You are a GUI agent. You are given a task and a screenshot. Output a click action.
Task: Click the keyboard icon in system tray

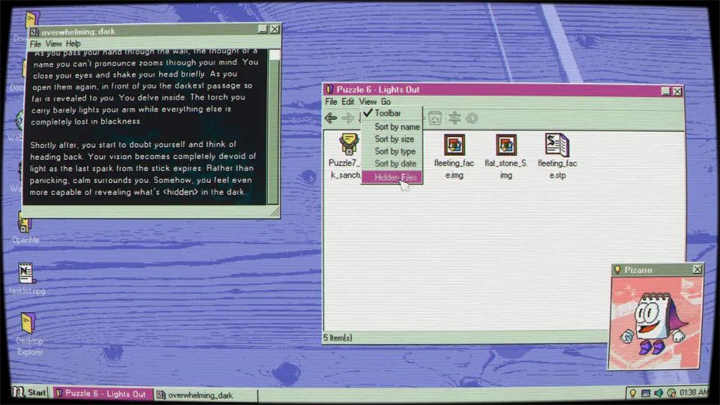point(646,393)
